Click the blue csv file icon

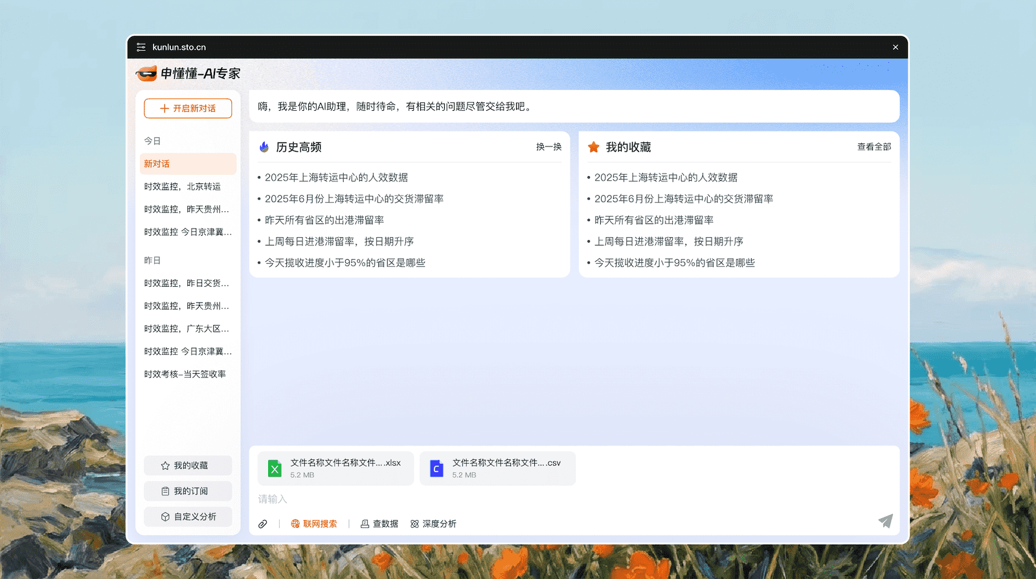(436, 468)
